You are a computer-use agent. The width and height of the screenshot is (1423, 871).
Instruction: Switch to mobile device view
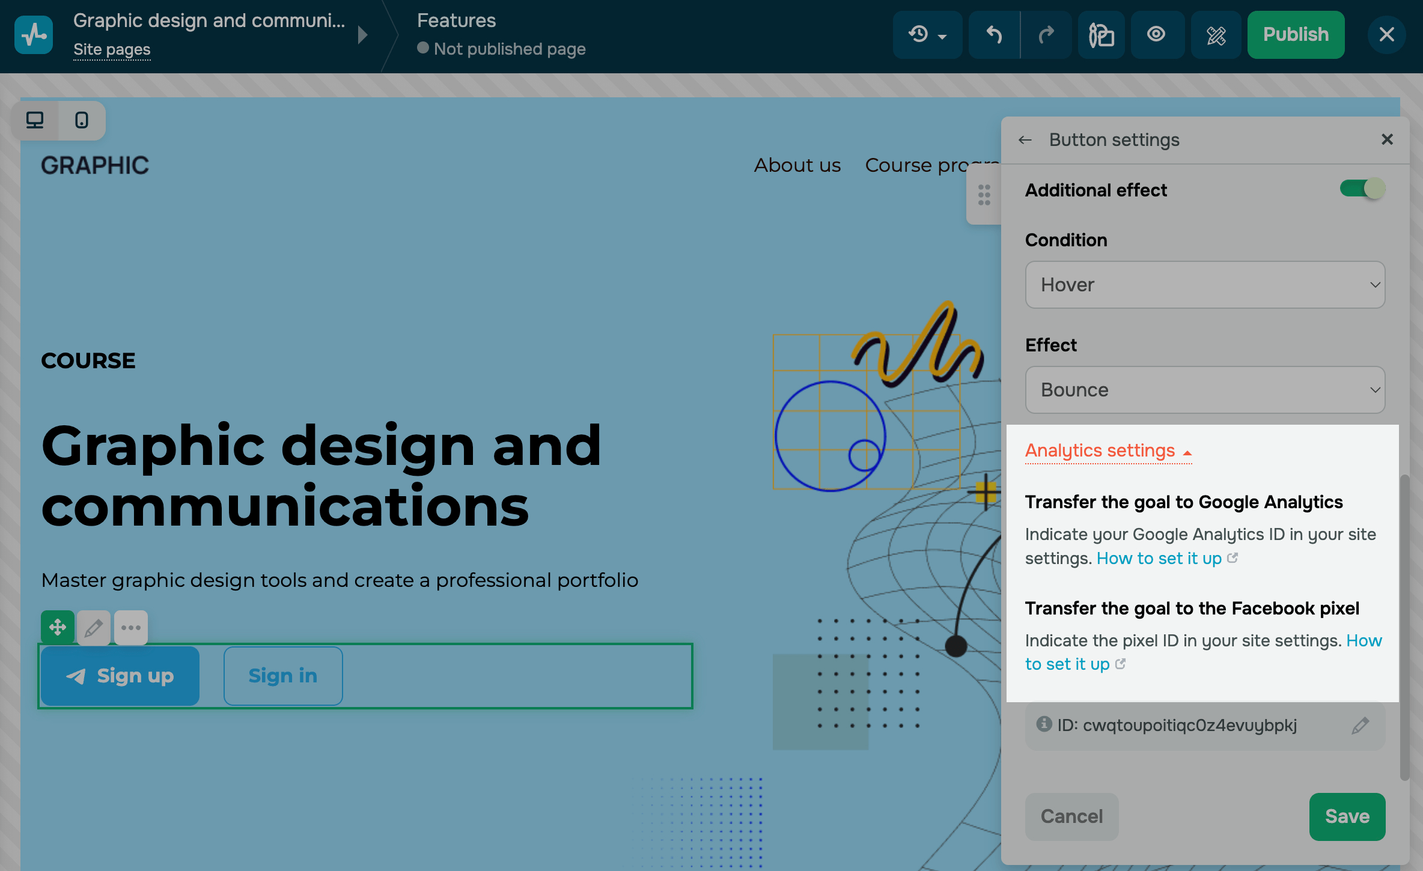click(82, 120)
